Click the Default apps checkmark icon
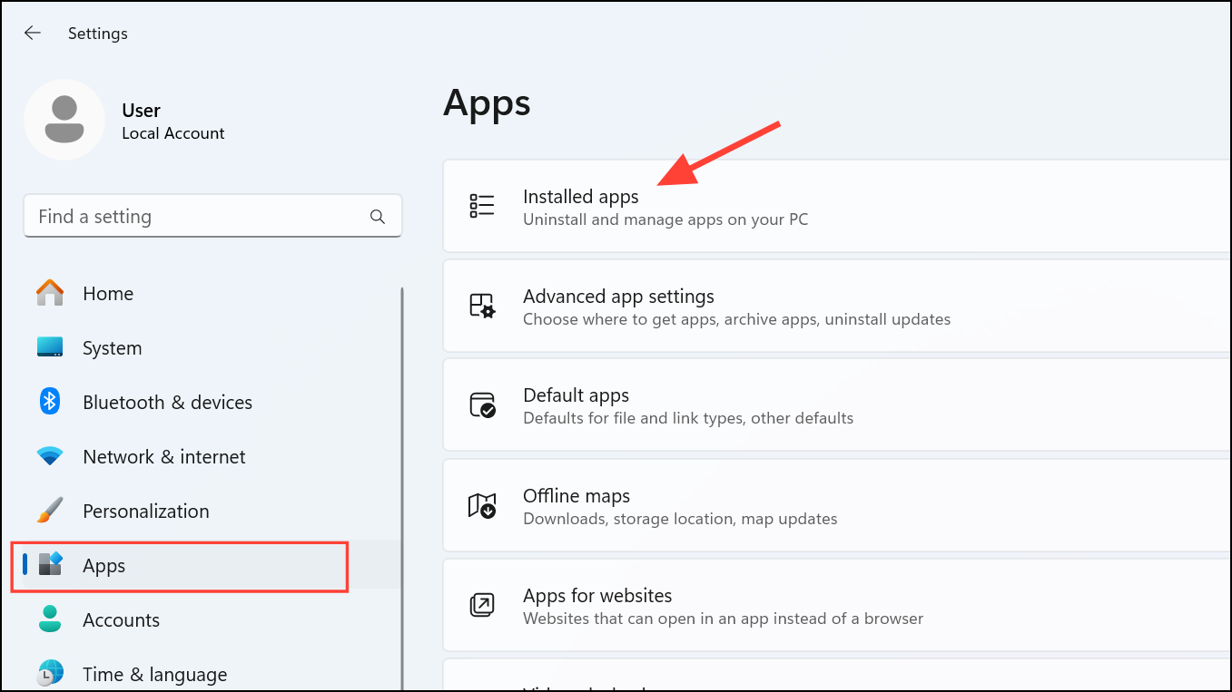Image resolution: width=1232 pixels, height=692 pixels. [x=482, y=404]
